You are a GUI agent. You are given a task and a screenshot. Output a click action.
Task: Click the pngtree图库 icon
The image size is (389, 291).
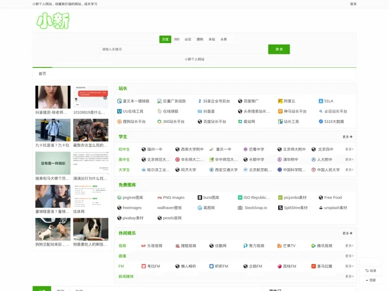coord(119,197)
